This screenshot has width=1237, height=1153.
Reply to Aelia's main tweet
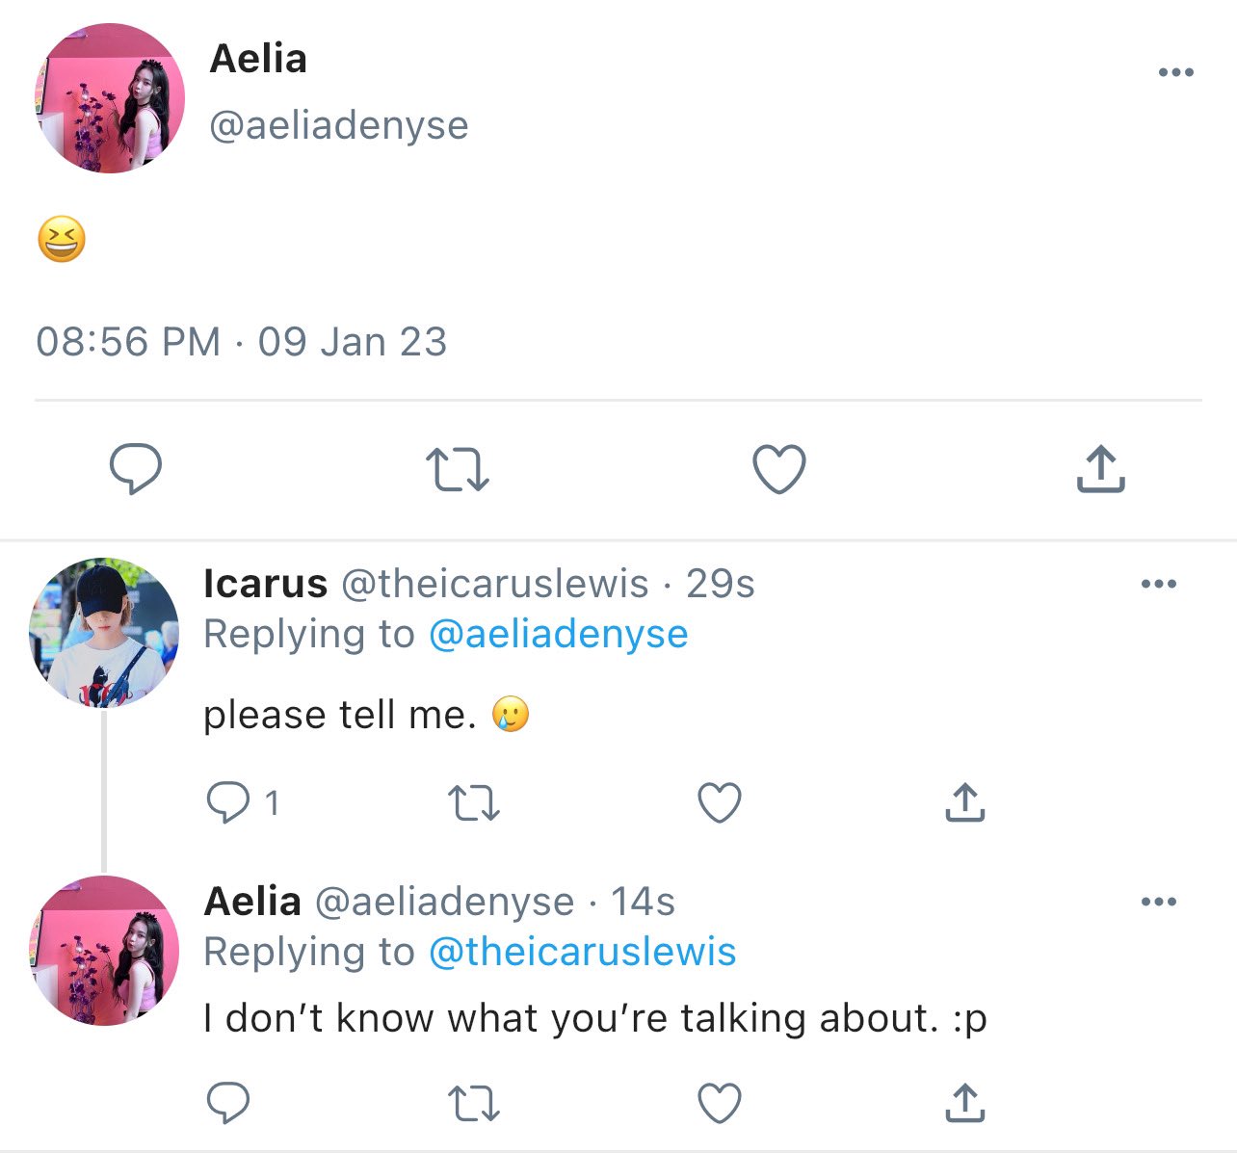pyautogui.click(x=136, y=469)
